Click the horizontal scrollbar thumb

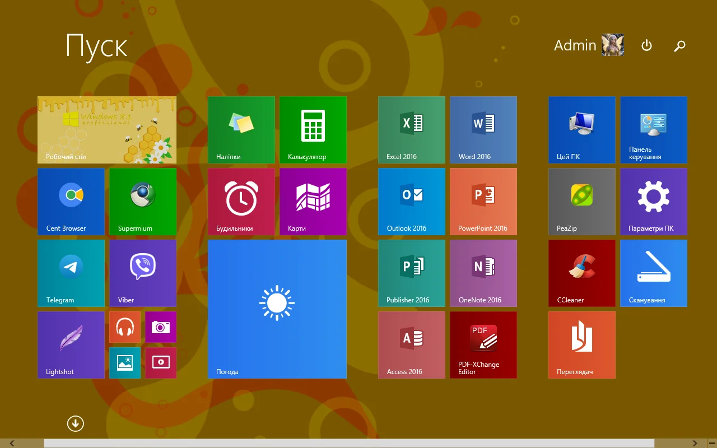pos(348,444)
